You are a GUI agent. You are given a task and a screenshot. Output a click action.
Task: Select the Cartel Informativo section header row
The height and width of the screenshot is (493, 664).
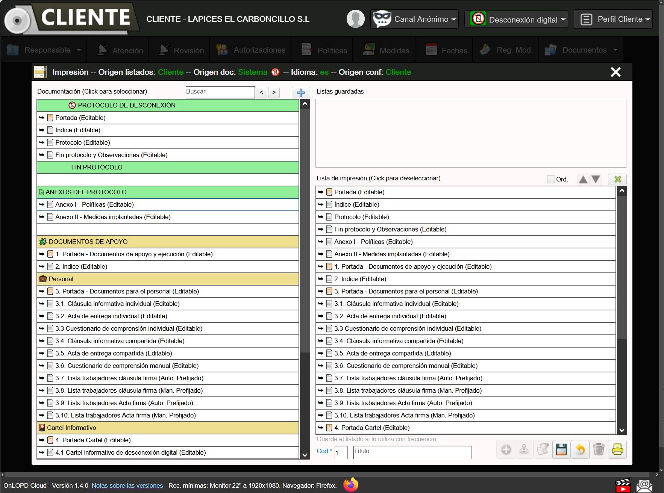pos(168,428)
